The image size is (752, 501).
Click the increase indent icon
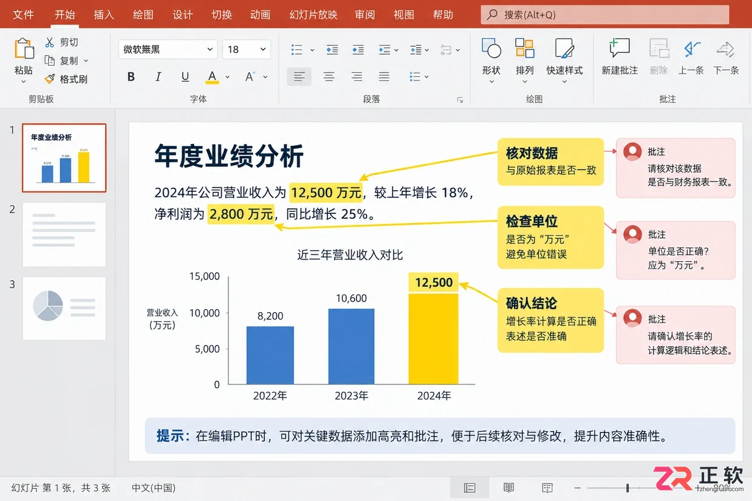pyautogui.click(x=358, y=50)
